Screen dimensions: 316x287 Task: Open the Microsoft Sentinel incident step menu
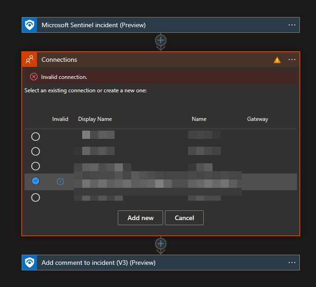pos(292,25)
